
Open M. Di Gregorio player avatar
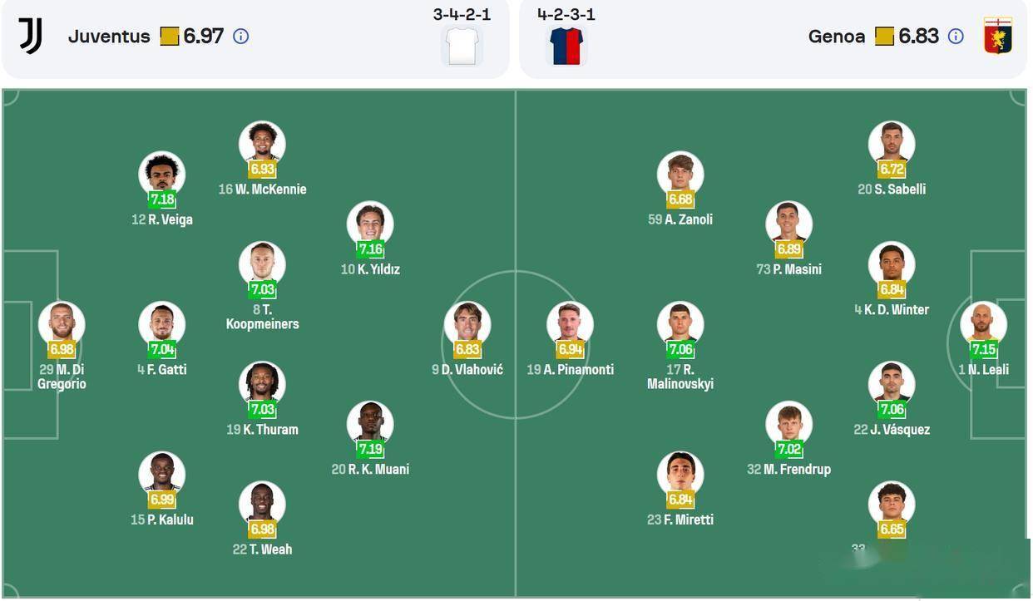click(62, 324)
